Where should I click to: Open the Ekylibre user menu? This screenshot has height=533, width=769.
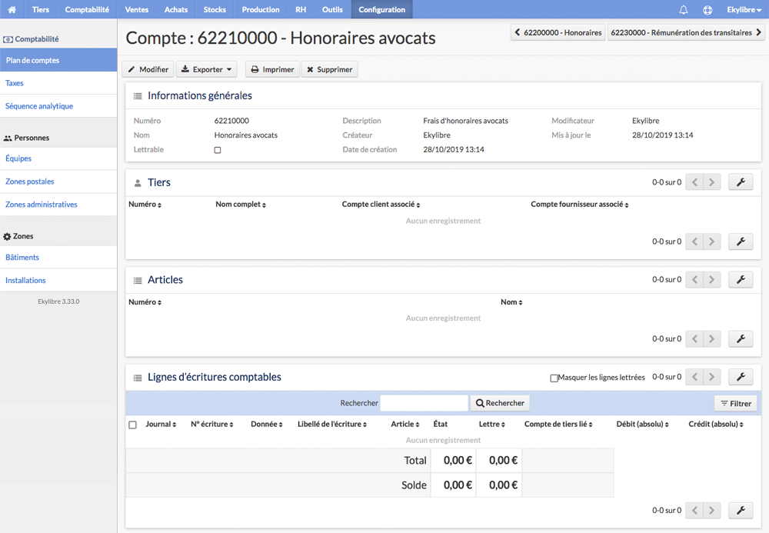click(744, 9)
